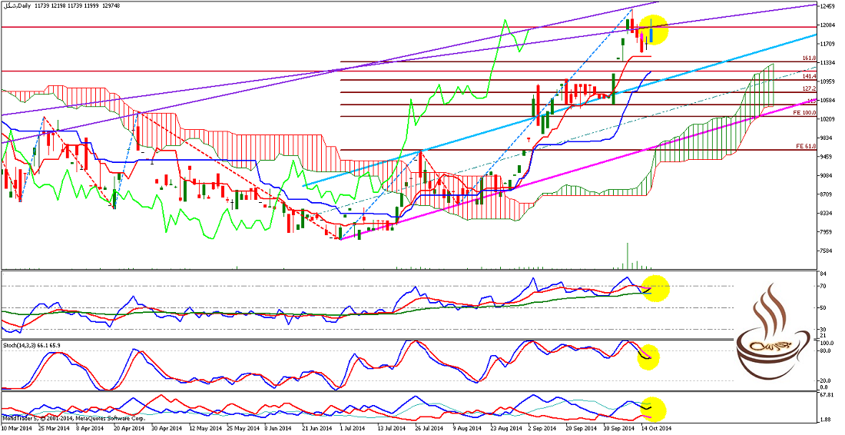The image size is (845, 435).
Task: Click the small red arrow marker above September candles
Action: coord(528,139)
